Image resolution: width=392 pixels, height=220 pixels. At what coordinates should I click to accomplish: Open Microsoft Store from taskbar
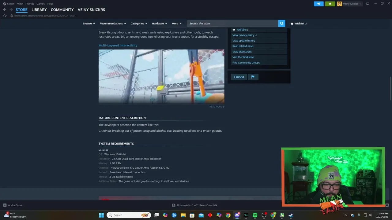(x=192, y=215)
